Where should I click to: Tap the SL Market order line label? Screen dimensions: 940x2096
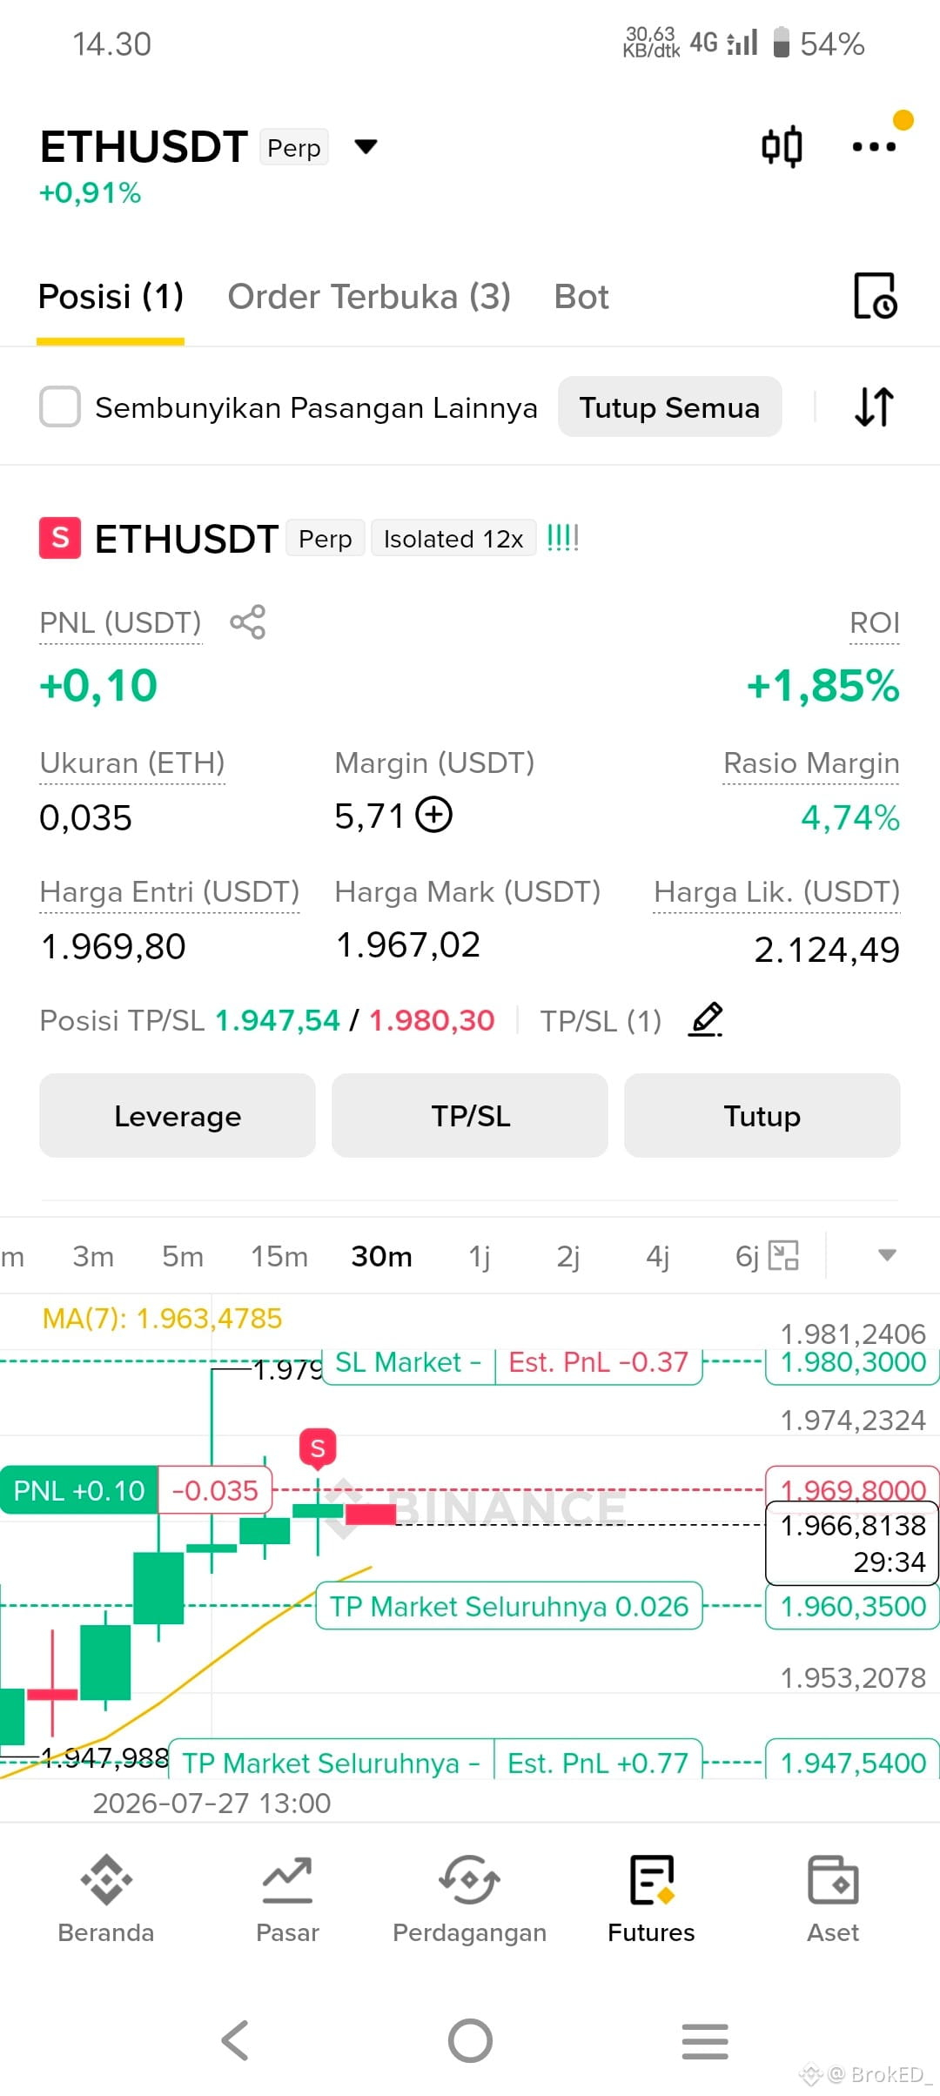(x=512, y=1362)
